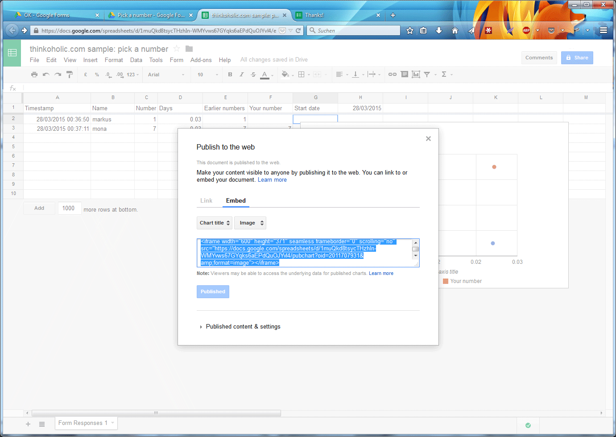Image resolution: width=616 pixels, height=437 pixels.
Task: Open the Firefox hamburger menu
Action: click(604, 30)
